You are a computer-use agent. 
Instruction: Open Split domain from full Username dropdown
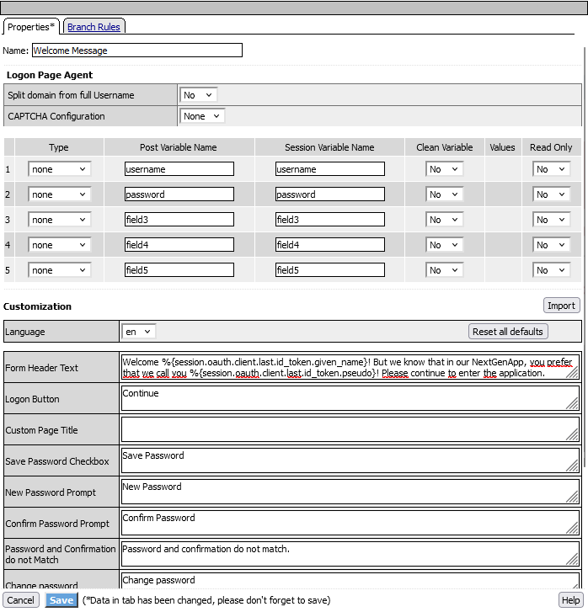click(x=199, y=95)
